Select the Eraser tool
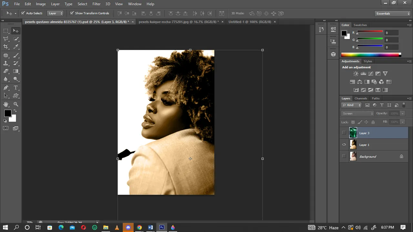 click(x=6, y=71)
